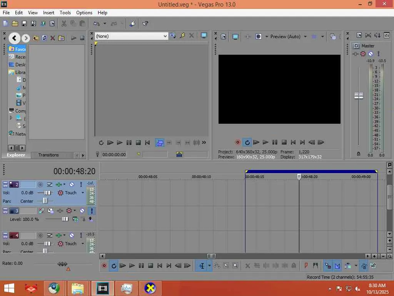Toggle the Master fader lock icon

pyautogui.click(x=359, y=154)
